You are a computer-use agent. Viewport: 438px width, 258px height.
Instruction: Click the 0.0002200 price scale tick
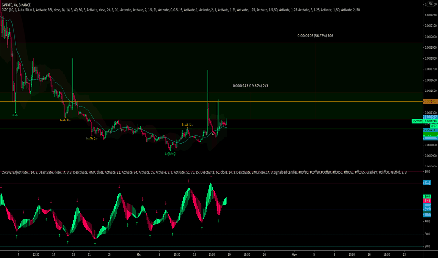(x=430, y=15)
